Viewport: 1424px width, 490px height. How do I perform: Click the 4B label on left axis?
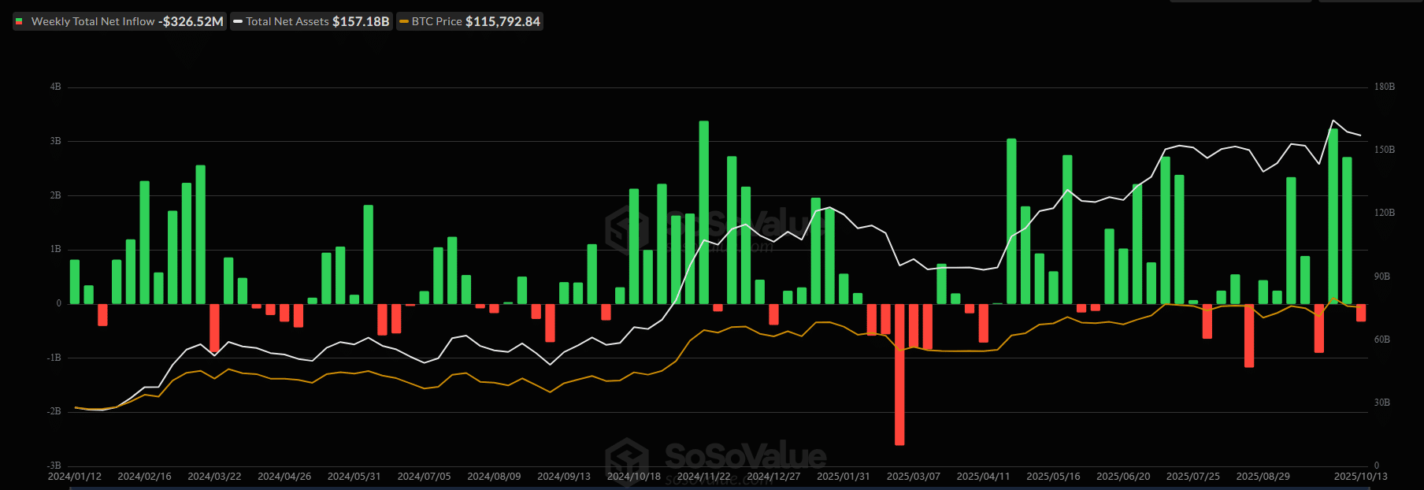tap(55, 87)
